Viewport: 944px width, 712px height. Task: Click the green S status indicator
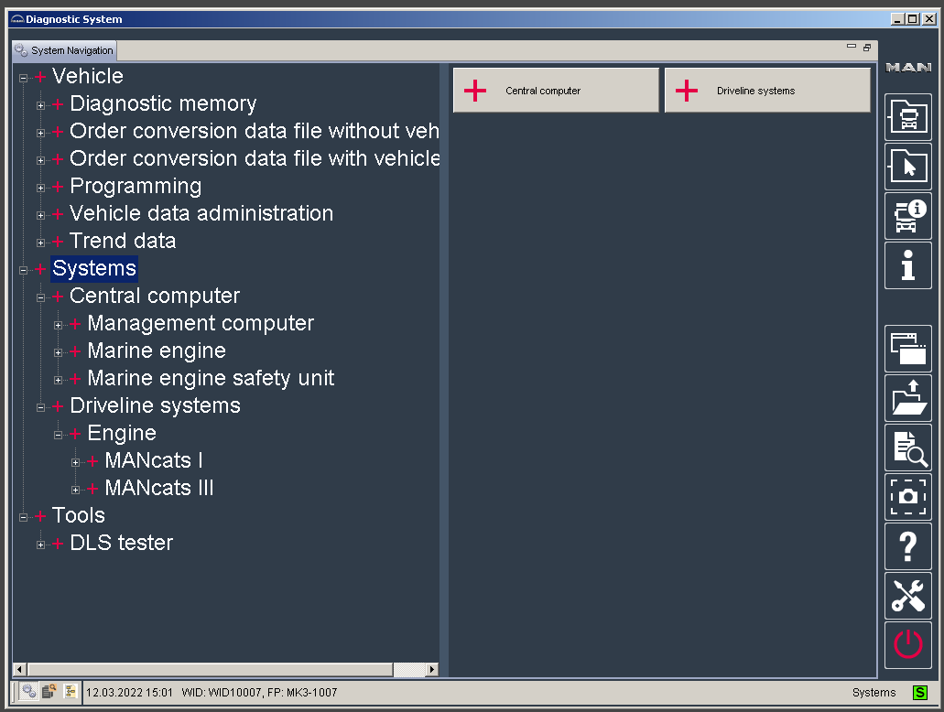(x=920, y=692)
